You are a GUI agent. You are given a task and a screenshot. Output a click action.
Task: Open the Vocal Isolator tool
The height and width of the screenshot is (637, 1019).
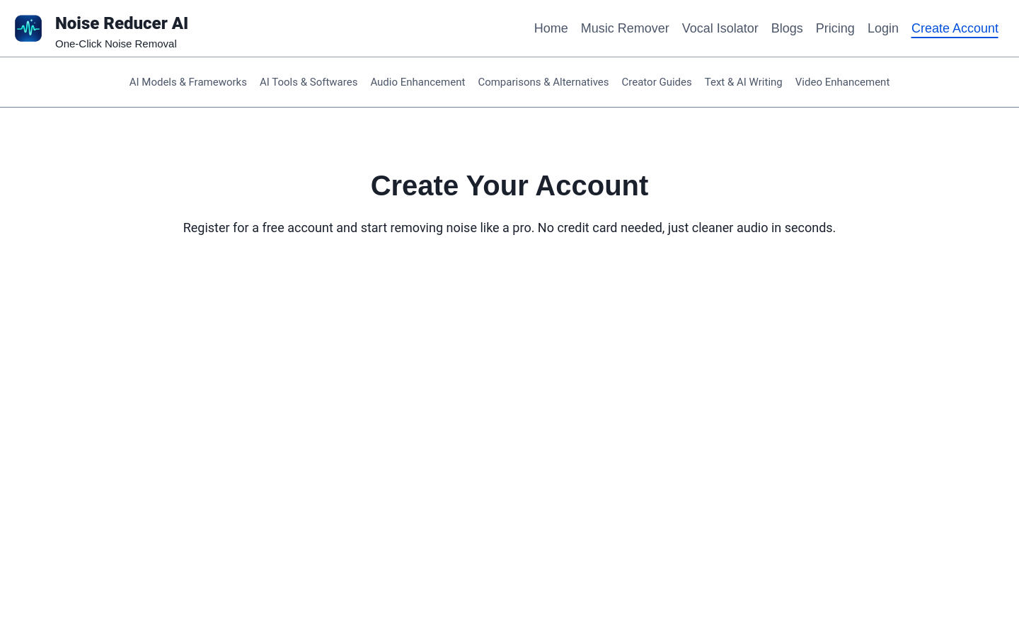720,28
